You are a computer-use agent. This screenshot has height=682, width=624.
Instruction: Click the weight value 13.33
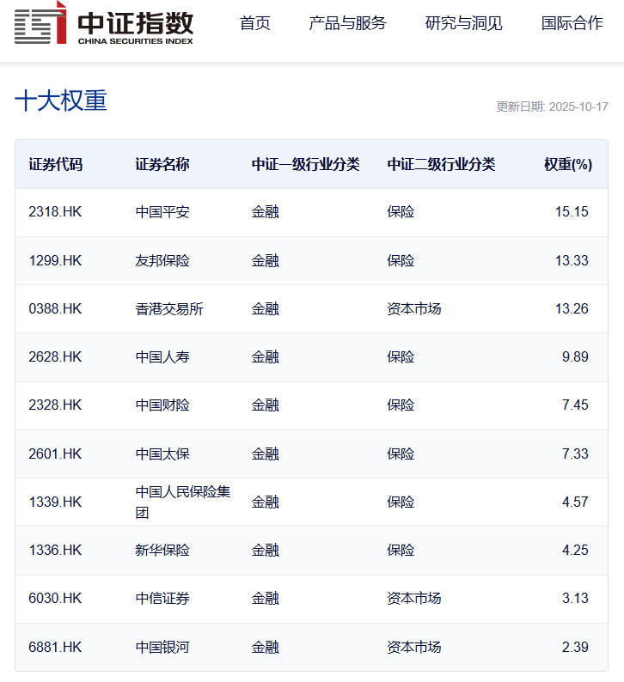point(572,260)
